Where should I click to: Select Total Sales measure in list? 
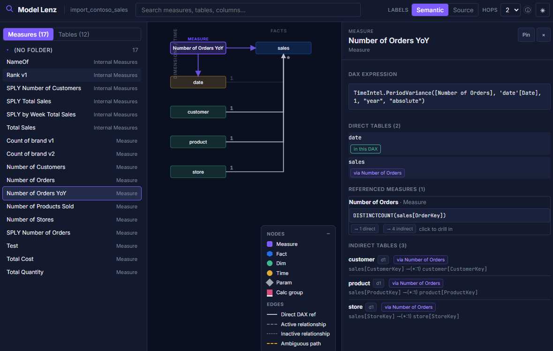tap(72, 127)
